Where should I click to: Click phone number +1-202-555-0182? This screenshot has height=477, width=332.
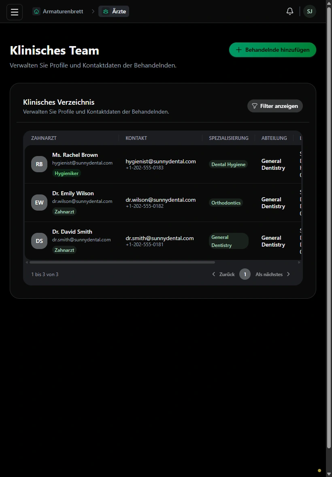[x=145, y=206]
